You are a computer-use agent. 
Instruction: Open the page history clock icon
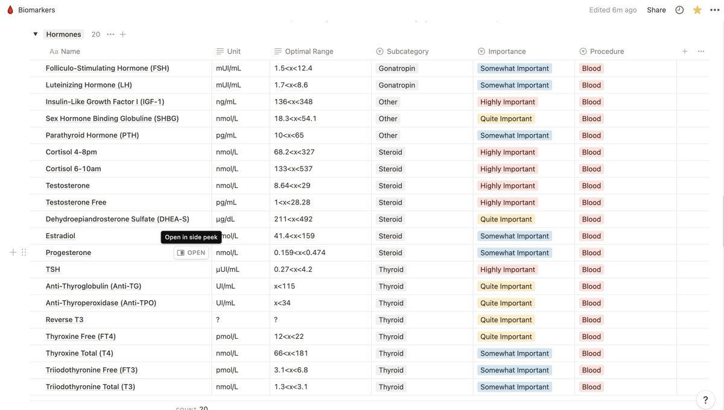(x=679, y=10)
